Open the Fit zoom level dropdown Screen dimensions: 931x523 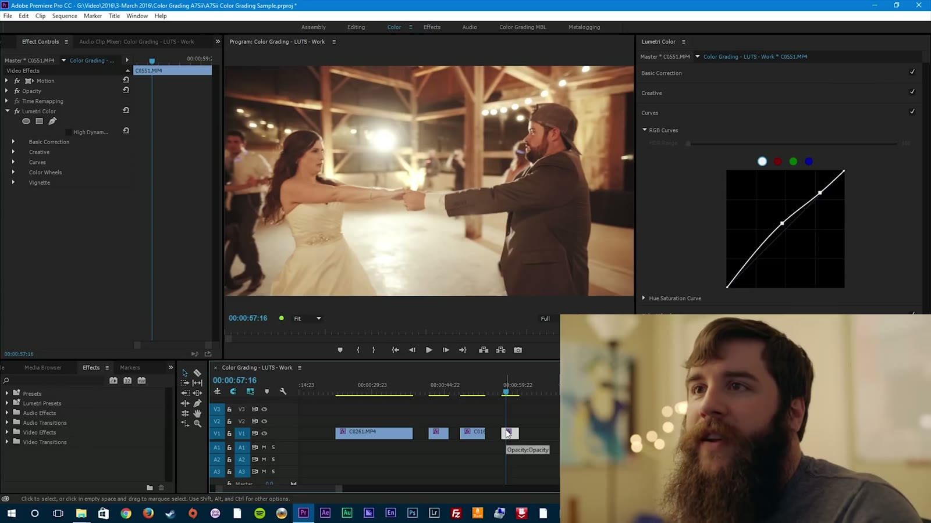point(307,318)
